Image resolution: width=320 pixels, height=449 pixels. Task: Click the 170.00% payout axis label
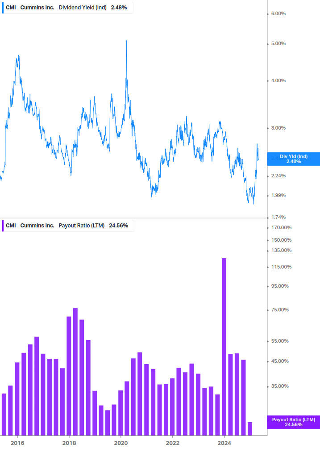(281, 228)
